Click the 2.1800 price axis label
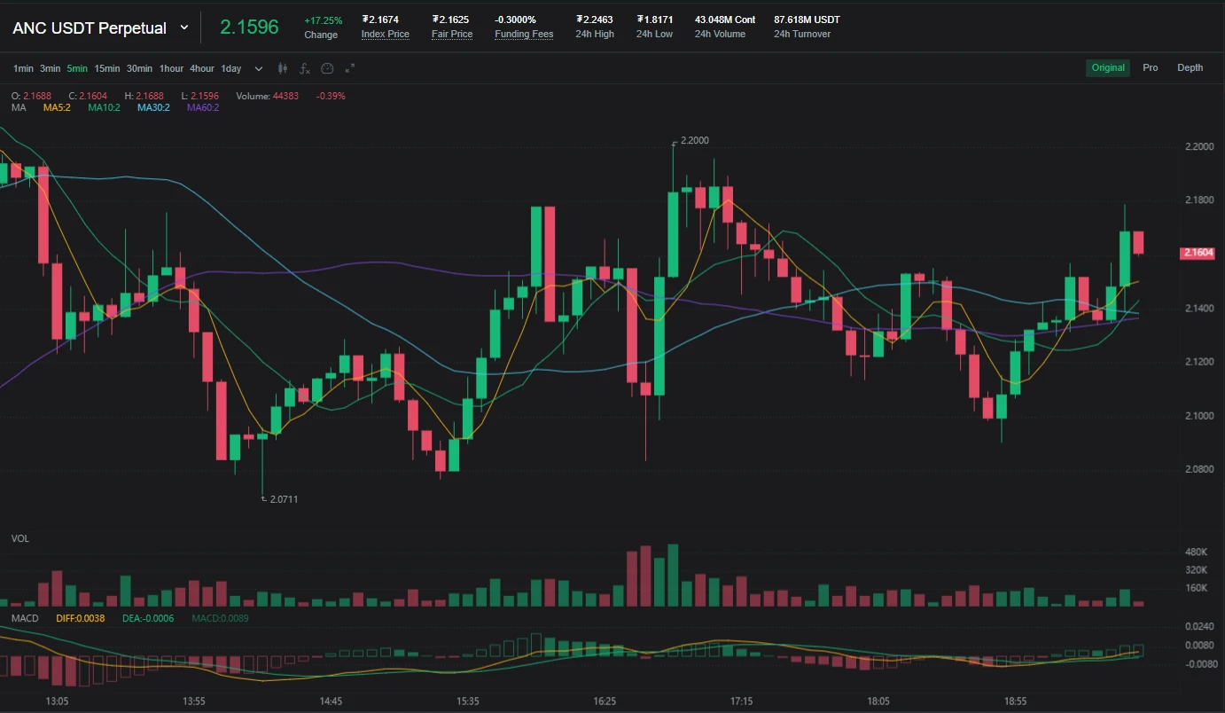Viewport: 1225px width, 713px height. pyautogui.click(x=1199, y=200)
